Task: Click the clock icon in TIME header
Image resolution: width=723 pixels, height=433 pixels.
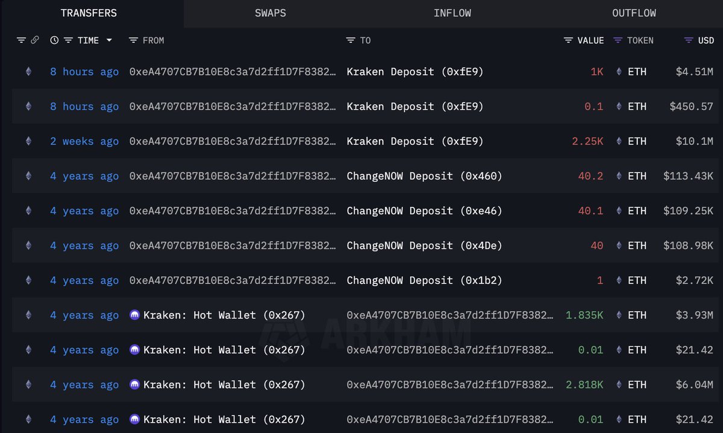Action: pos(55,40)
